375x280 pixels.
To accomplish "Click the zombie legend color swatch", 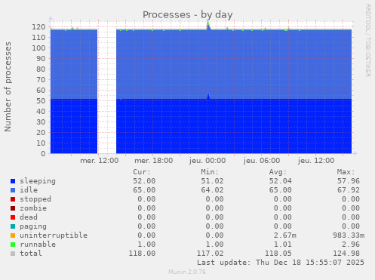I will point(13,208).
